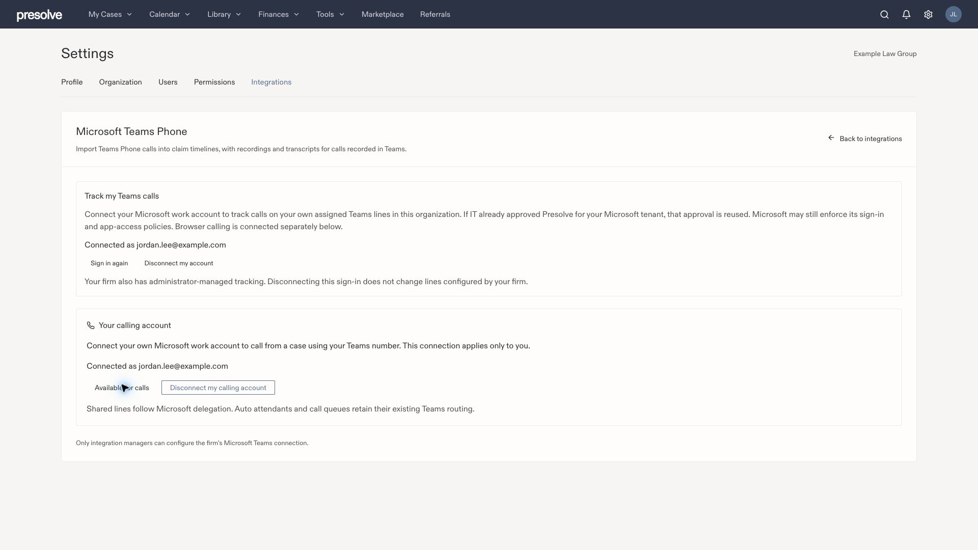Switch to the Profile tab
This screenshot has height=550, width=978.
72,82
